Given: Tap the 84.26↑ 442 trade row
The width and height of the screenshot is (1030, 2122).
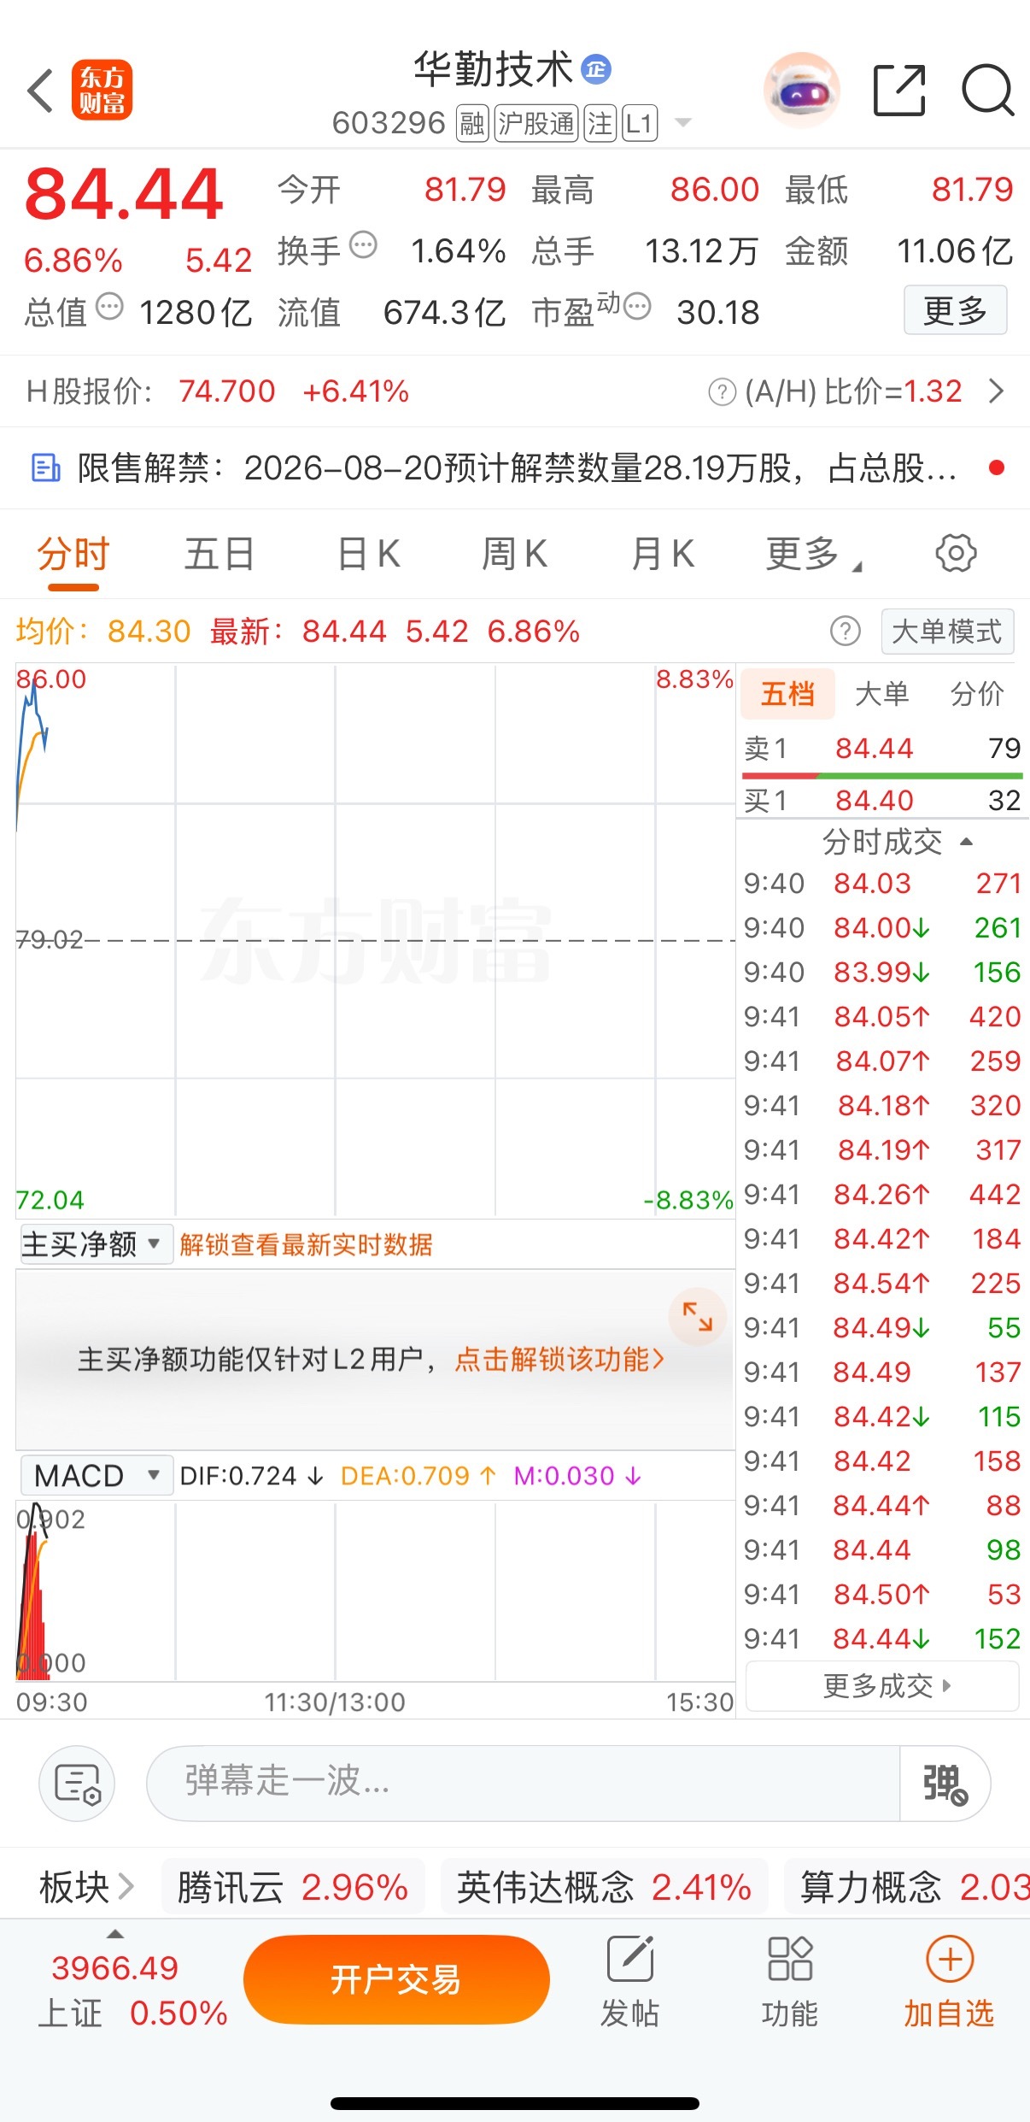Looking at the screenshot, I should (x=882, y=1194).
